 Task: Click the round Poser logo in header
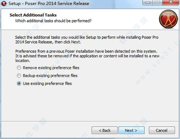(x=168, y=19)
